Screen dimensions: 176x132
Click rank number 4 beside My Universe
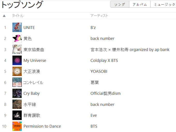click(x=5, y=60)
